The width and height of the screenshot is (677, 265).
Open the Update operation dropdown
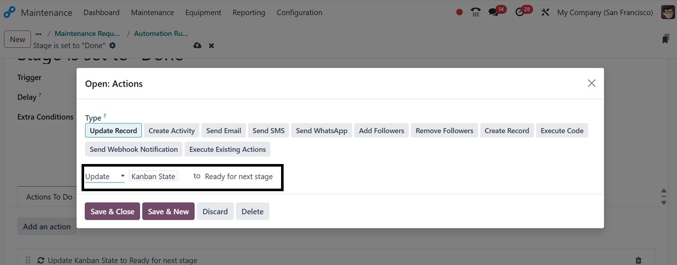click(x=105, y=176)
